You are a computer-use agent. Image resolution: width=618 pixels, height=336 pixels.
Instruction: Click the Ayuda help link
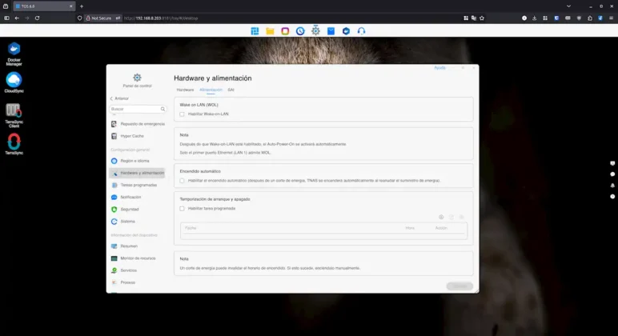tap(439, 68)
